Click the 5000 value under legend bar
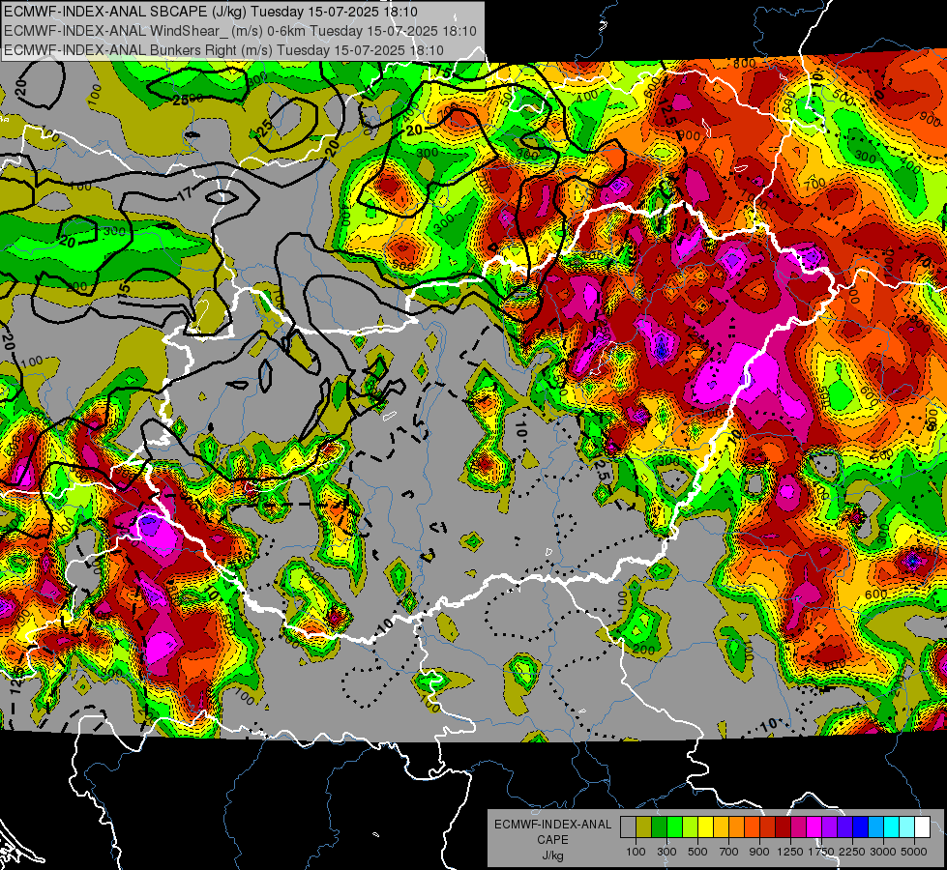Viewport: 947px width, 870px height. pos(914,852)
